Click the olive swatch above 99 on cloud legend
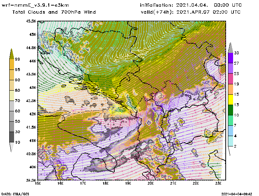Image resolution: width=259 pixels, height=196 pixels. (x=11, y=54)
